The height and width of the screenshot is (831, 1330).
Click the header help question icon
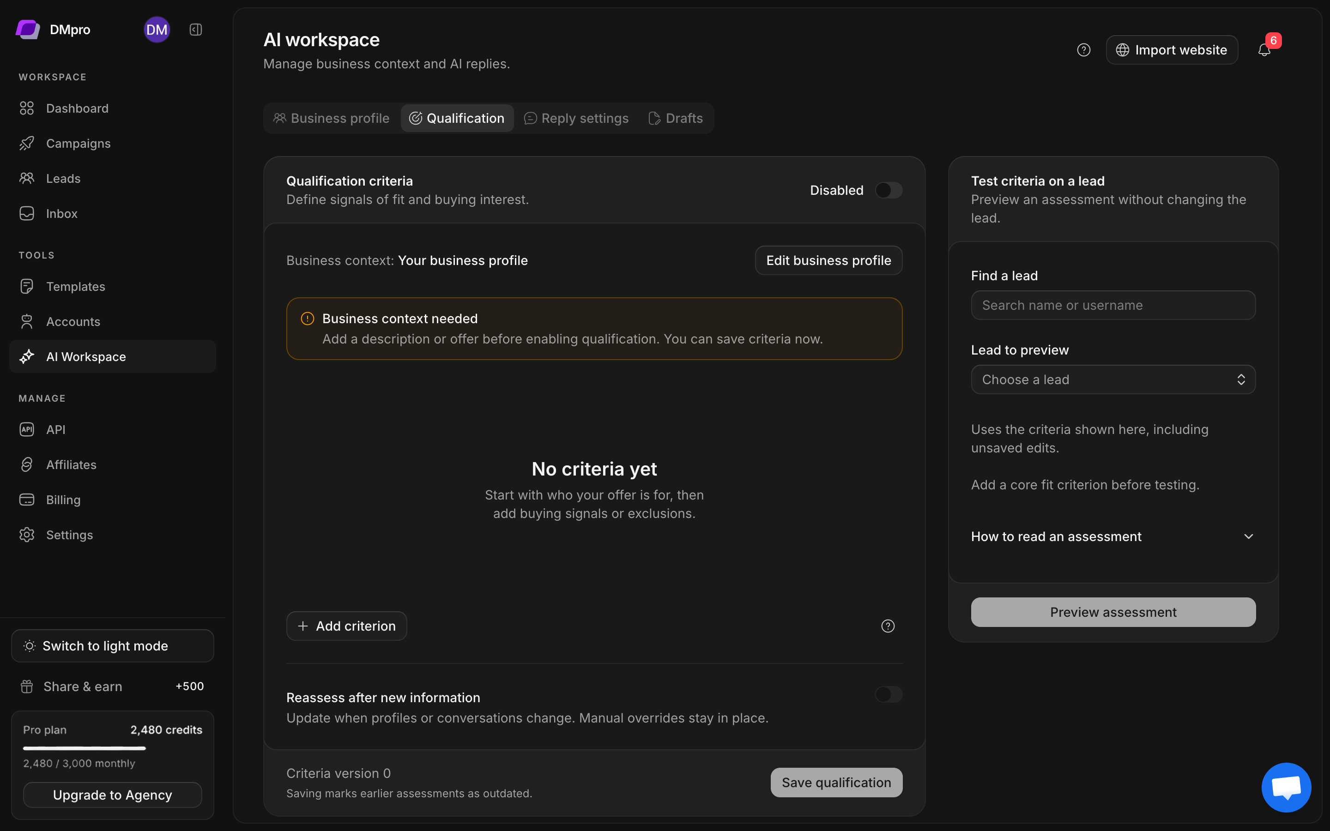pyautogui.click(x=1083, y=50)
